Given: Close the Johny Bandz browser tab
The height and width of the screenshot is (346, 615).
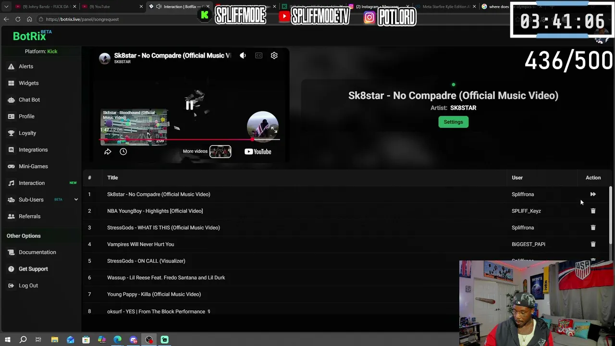Looking at the screenshot, I should 74,7.
